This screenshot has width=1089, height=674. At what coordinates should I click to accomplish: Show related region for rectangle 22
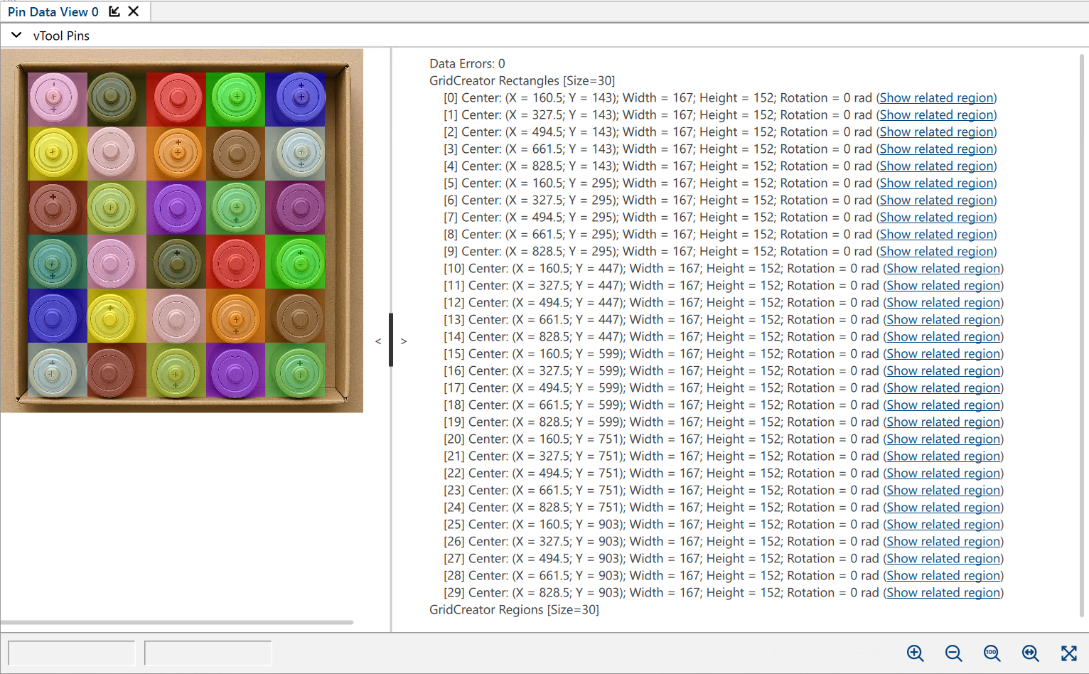(943, 474)
